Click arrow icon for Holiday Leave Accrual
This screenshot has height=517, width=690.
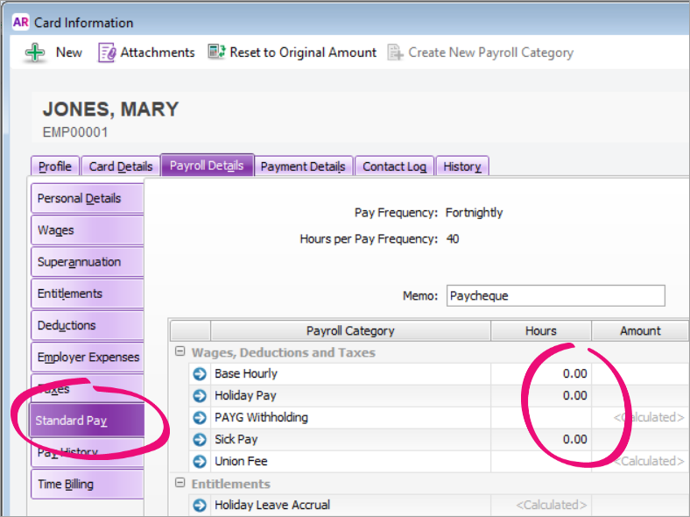pyautogui.click(x=200, y=506)
